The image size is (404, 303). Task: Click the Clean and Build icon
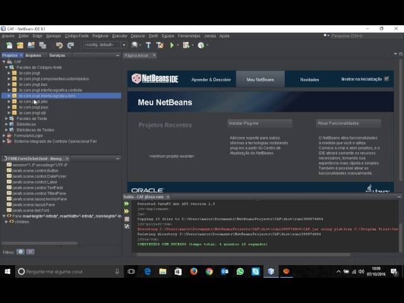(x=160, y=45)
